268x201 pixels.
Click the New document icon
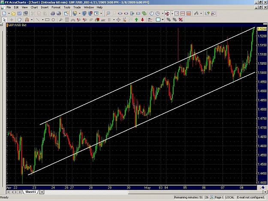point(4,13)
